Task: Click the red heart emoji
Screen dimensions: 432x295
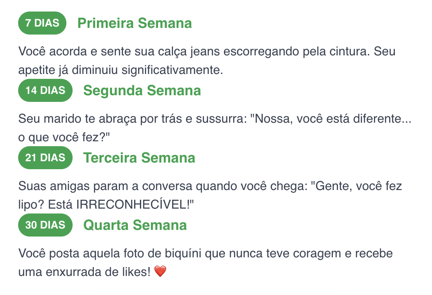Action: pyautogui.click(x=160, y=272)
